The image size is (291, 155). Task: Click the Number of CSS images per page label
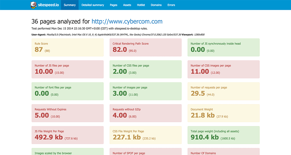click(211, 66)
